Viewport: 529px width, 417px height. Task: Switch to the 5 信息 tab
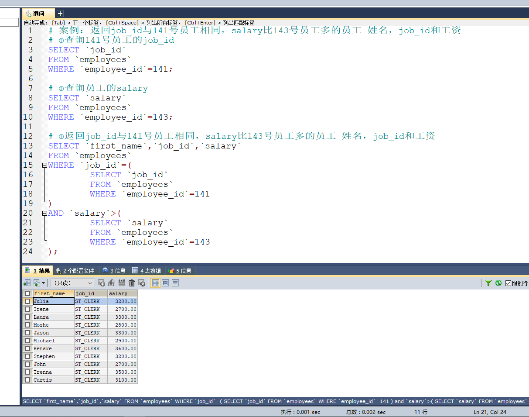(x=180, y=271)
